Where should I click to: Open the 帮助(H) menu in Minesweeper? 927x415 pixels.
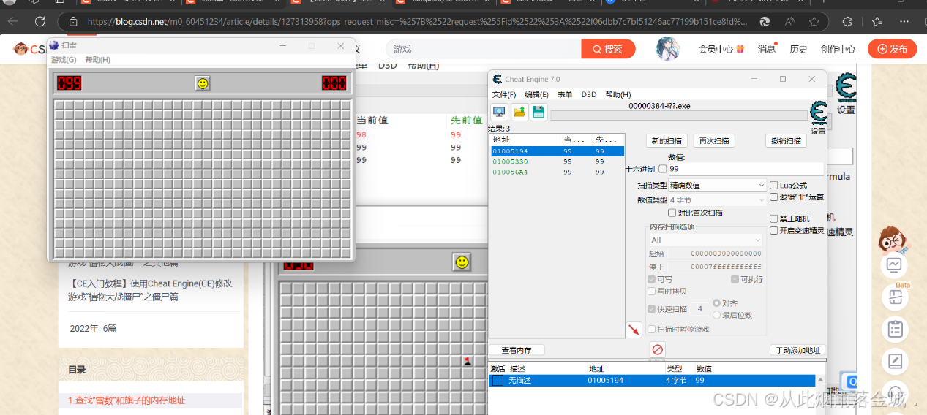97,60
